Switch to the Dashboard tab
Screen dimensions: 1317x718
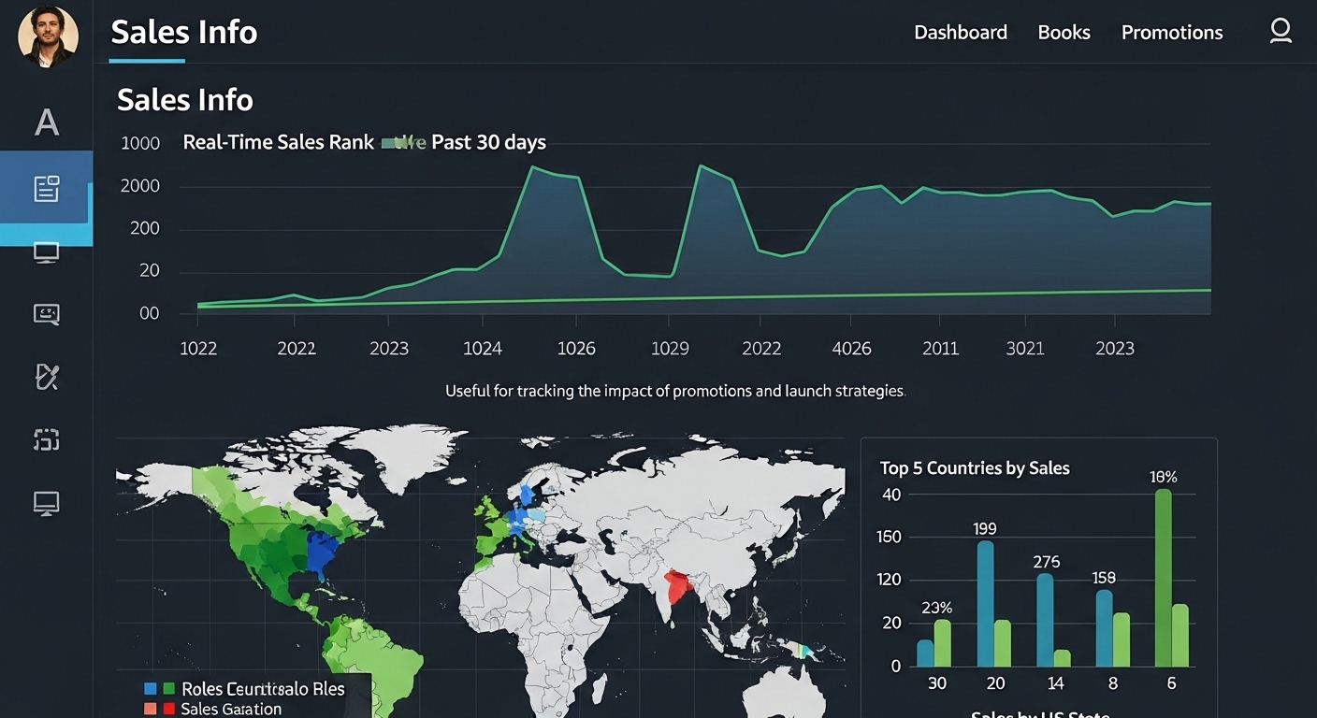[x=961, y=31]
